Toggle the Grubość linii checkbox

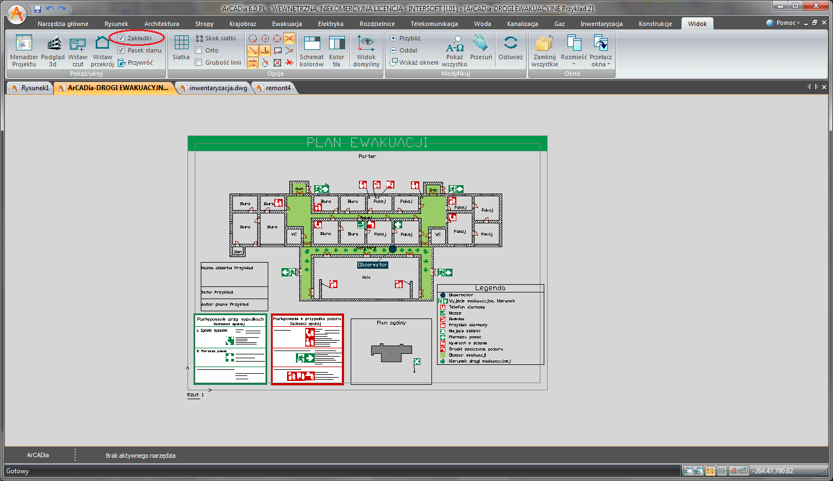pyautogui.click(x=199, y=62)
